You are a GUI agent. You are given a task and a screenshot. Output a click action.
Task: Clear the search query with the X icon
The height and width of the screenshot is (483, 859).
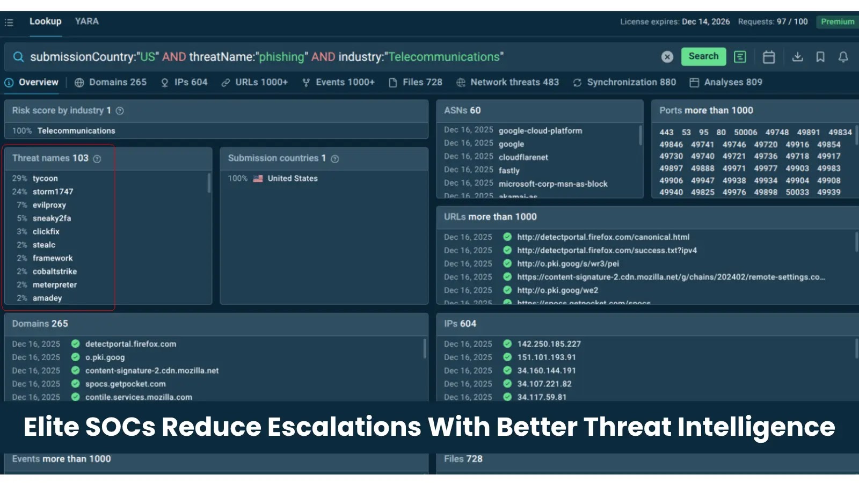(x=667, y=56)
